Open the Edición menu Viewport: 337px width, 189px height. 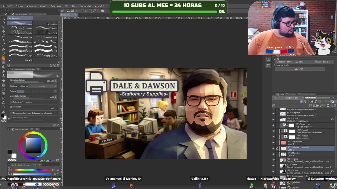(x=19, y=6)
